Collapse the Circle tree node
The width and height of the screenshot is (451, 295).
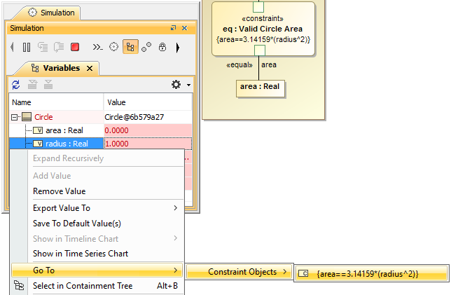point(15,117)
